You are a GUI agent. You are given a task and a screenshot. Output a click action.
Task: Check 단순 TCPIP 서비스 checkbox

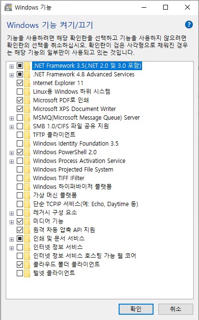tap(20, 204)
